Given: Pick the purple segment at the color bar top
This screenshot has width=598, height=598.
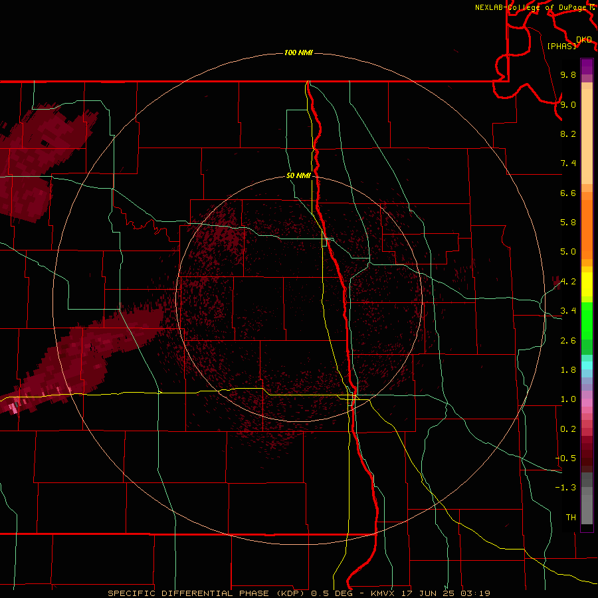Looking at the screenshot, I should pos(587,66).
